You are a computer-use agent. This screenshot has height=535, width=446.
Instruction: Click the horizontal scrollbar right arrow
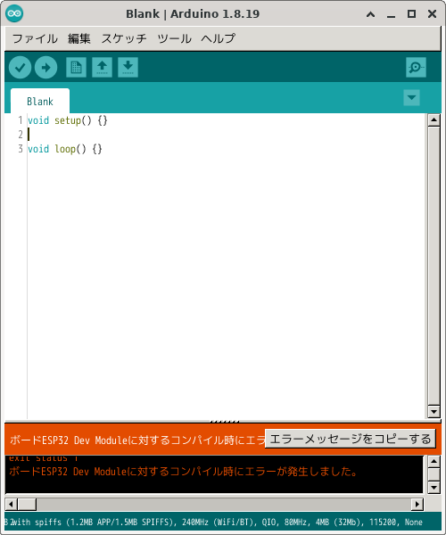tap(417, 504)
